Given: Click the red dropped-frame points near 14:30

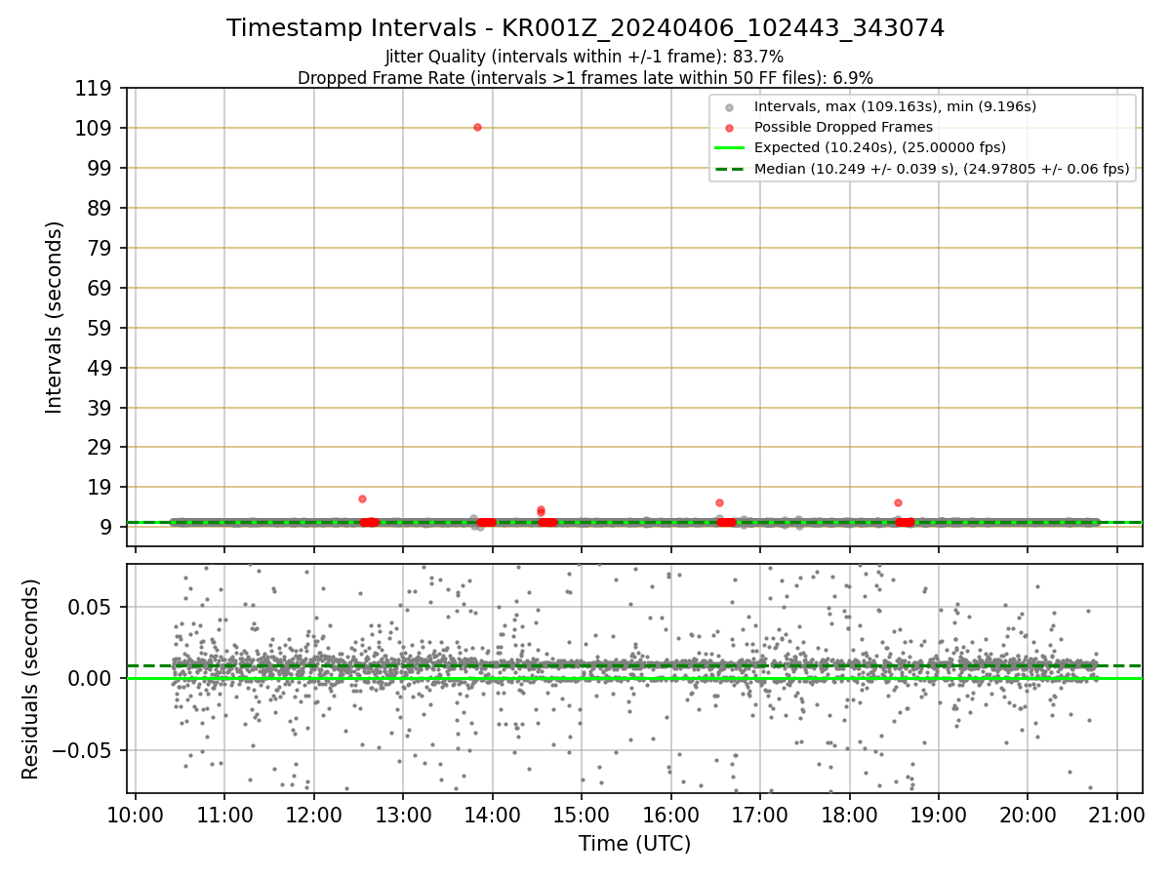Looking at the screenshot, I should pos(541,510).
